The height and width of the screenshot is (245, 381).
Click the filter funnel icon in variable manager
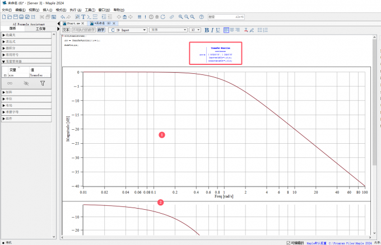[43, 83]
